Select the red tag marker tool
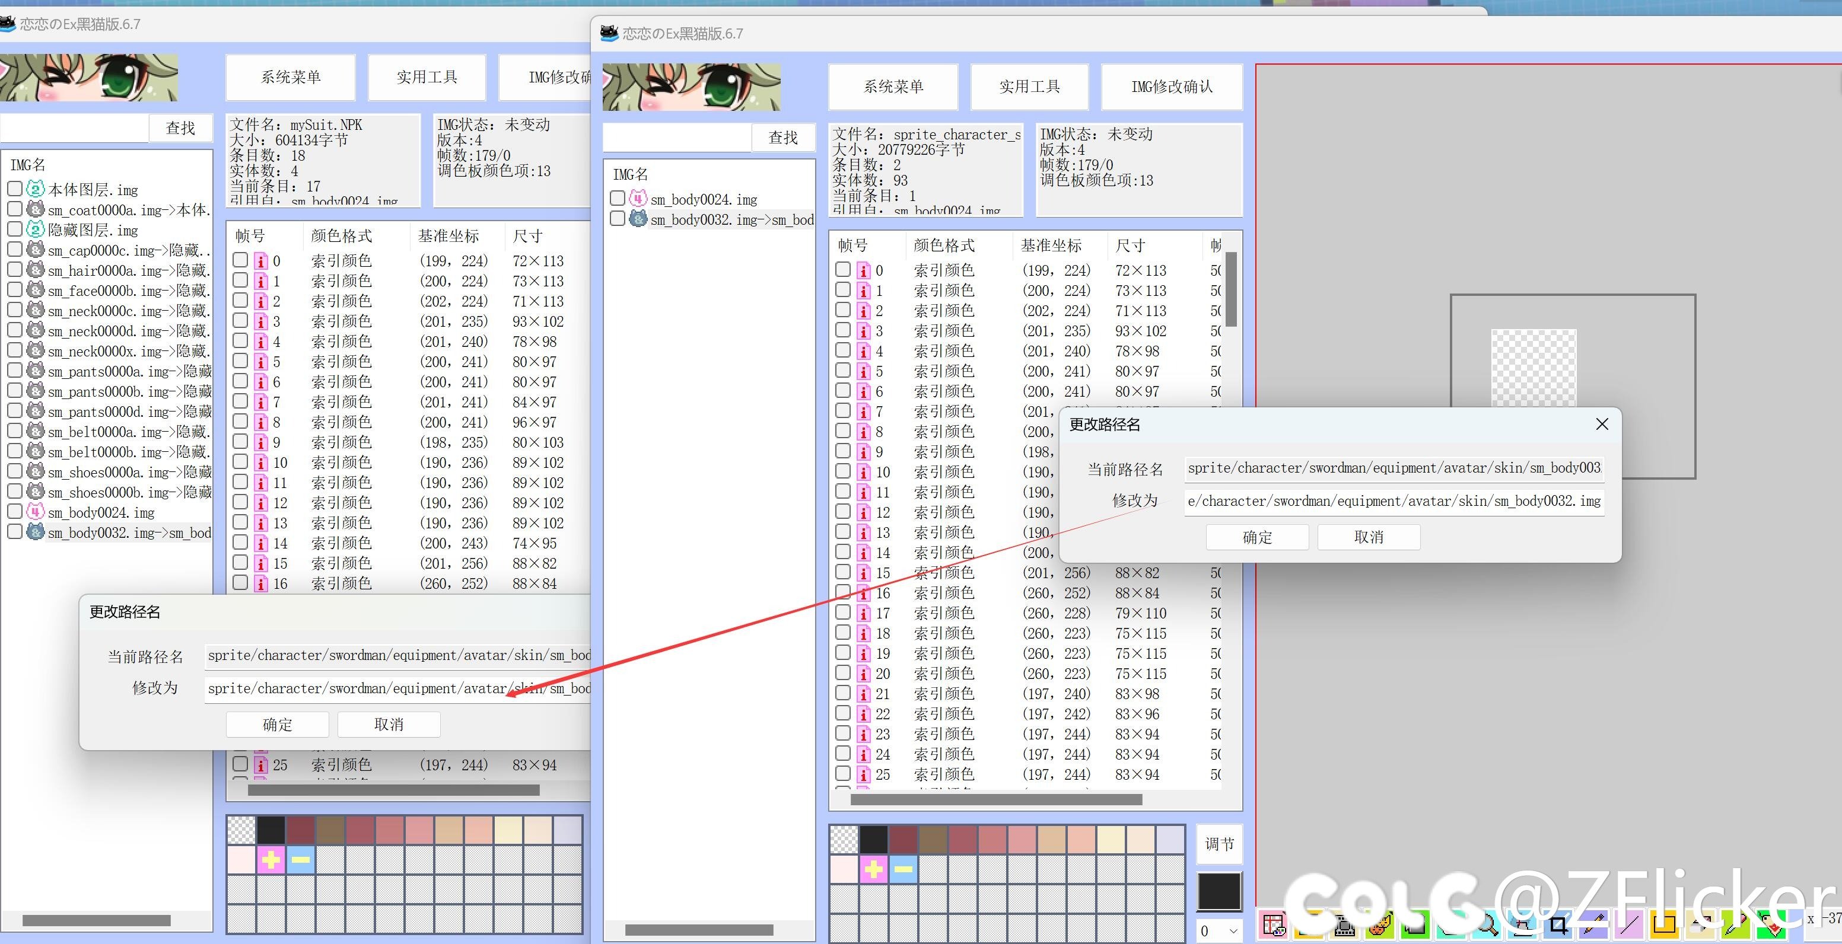 coord(1771,926)
